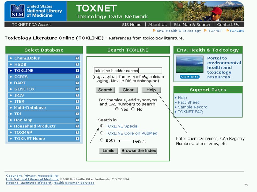Click the Search button

(105, 90)
